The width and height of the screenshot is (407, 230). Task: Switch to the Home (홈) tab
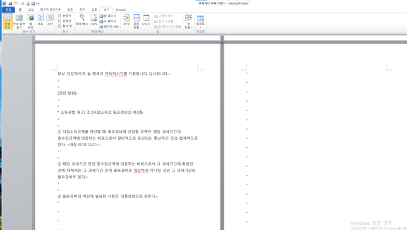(20, 9)
